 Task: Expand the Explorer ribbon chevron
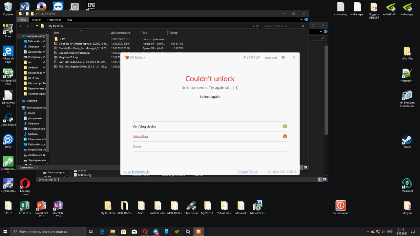302,20
